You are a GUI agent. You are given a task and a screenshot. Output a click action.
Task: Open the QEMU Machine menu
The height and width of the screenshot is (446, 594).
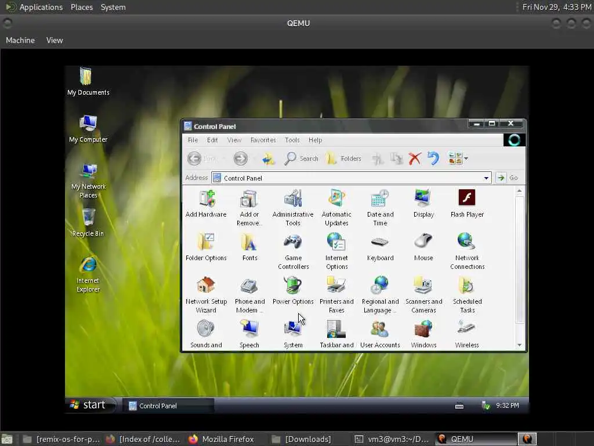(x=20, y=40)
